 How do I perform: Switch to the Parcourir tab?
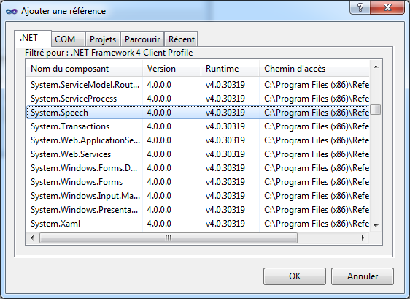pyautogui.click(x=142, y=39)
